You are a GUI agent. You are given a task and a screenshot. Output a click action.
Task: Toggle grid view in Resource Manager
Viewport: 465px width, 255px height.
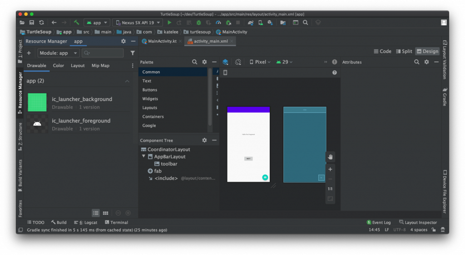coord(105,213)
